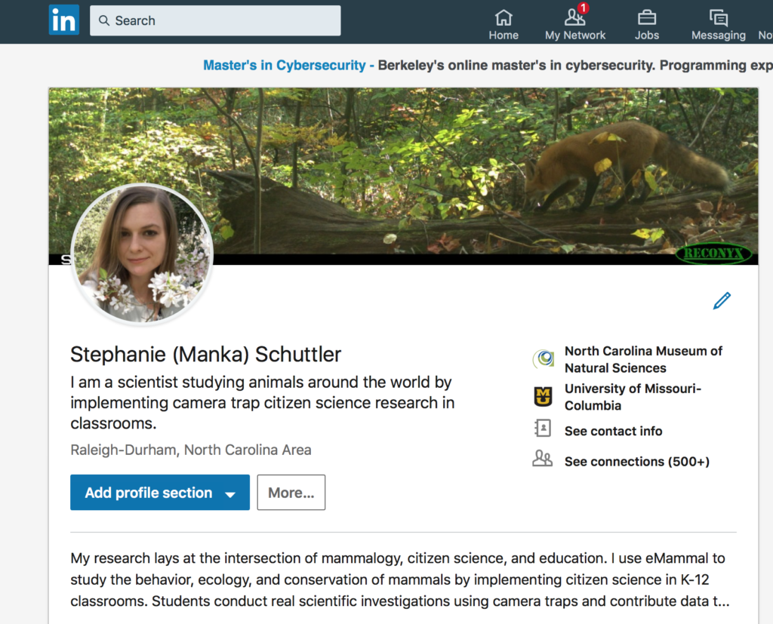This screenshot has height=624, width=773.
Task: Open the Jobs briefcase icon
Action: 646,17
